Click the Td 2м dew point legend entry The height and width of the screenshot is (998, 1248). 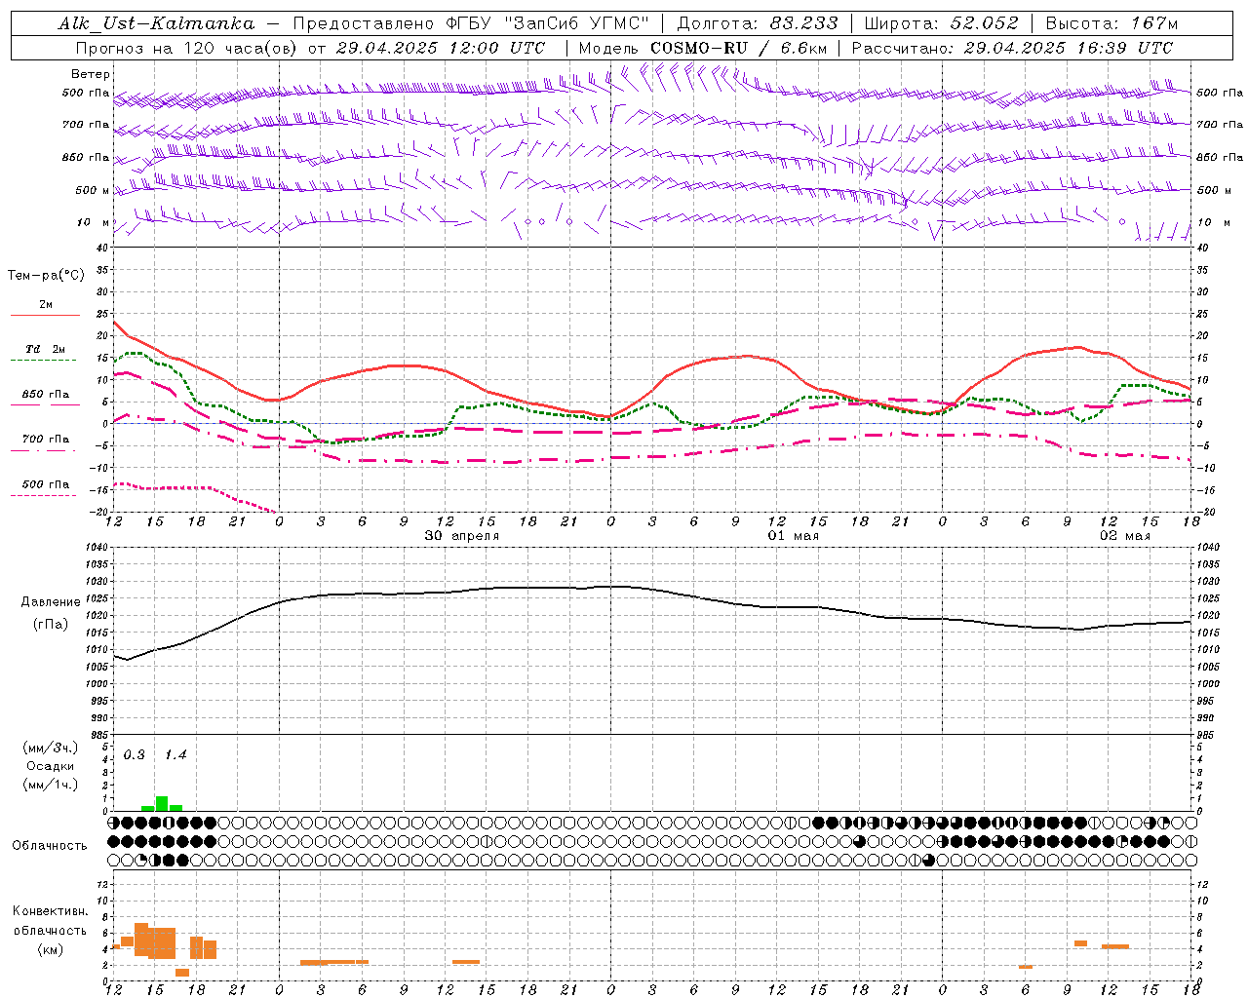pyautogui.click(x=46, y=349)
